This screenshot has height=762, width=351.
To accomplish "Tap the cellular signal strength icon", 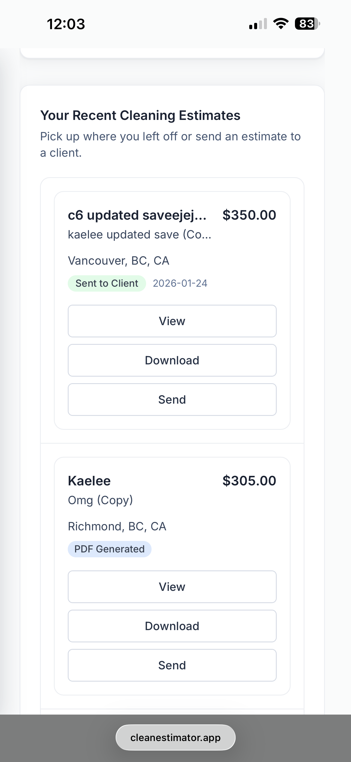I will pyautogui.click(x=258, y=24).
